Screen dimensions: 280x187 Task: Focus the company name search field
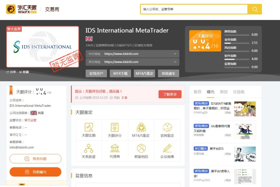pos(194,9)
